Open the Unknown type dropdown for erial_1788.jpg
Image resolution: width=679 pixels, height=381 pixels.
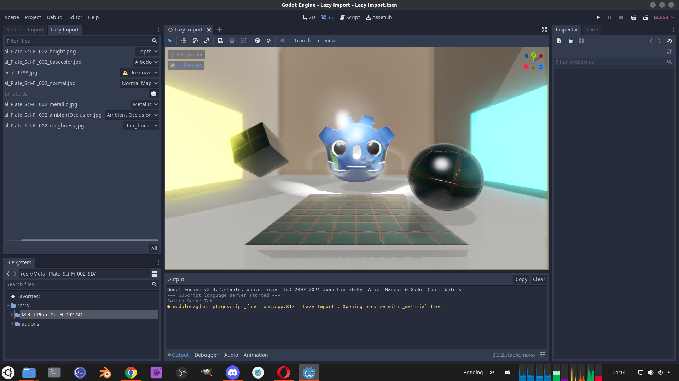click(x=140, y=73)
